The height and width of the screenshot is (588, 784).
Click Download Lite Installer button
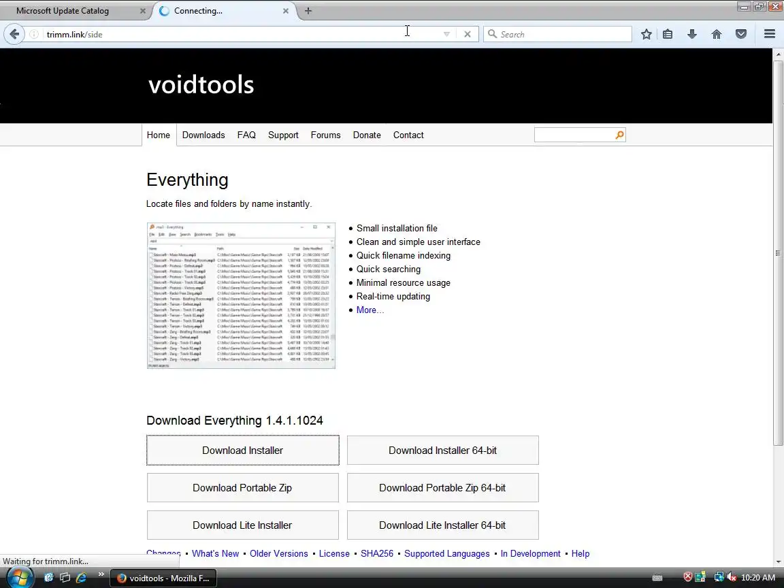[x=242, y=525]
